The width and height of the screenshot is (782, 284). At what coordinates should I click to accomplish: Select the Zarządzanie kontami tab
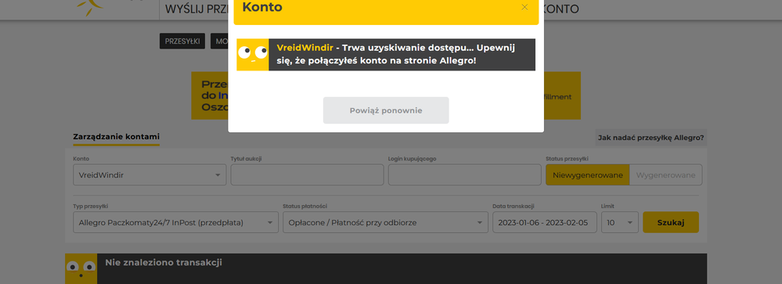pos(116,136)
